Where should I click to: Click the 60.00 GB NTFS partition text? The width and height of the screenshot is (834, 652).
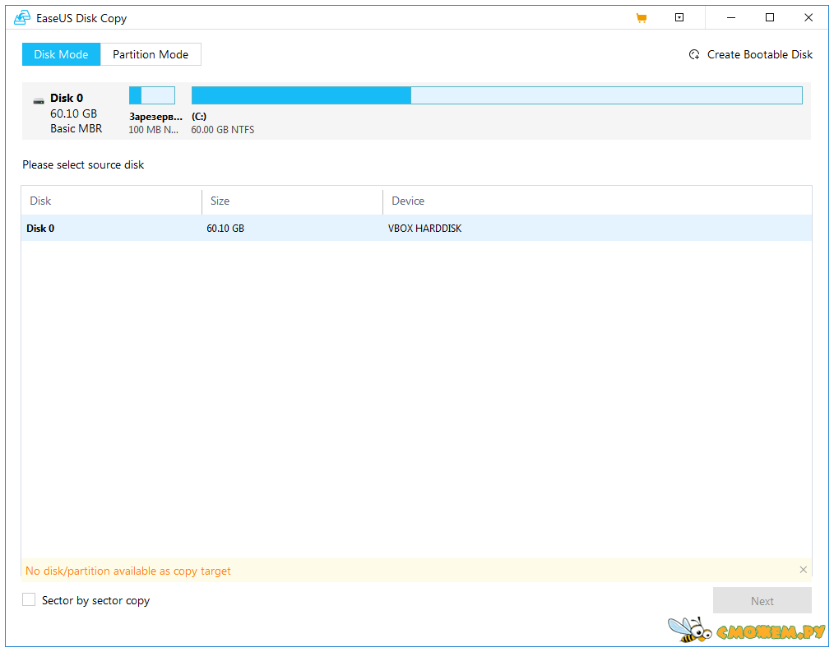point(223,130)
